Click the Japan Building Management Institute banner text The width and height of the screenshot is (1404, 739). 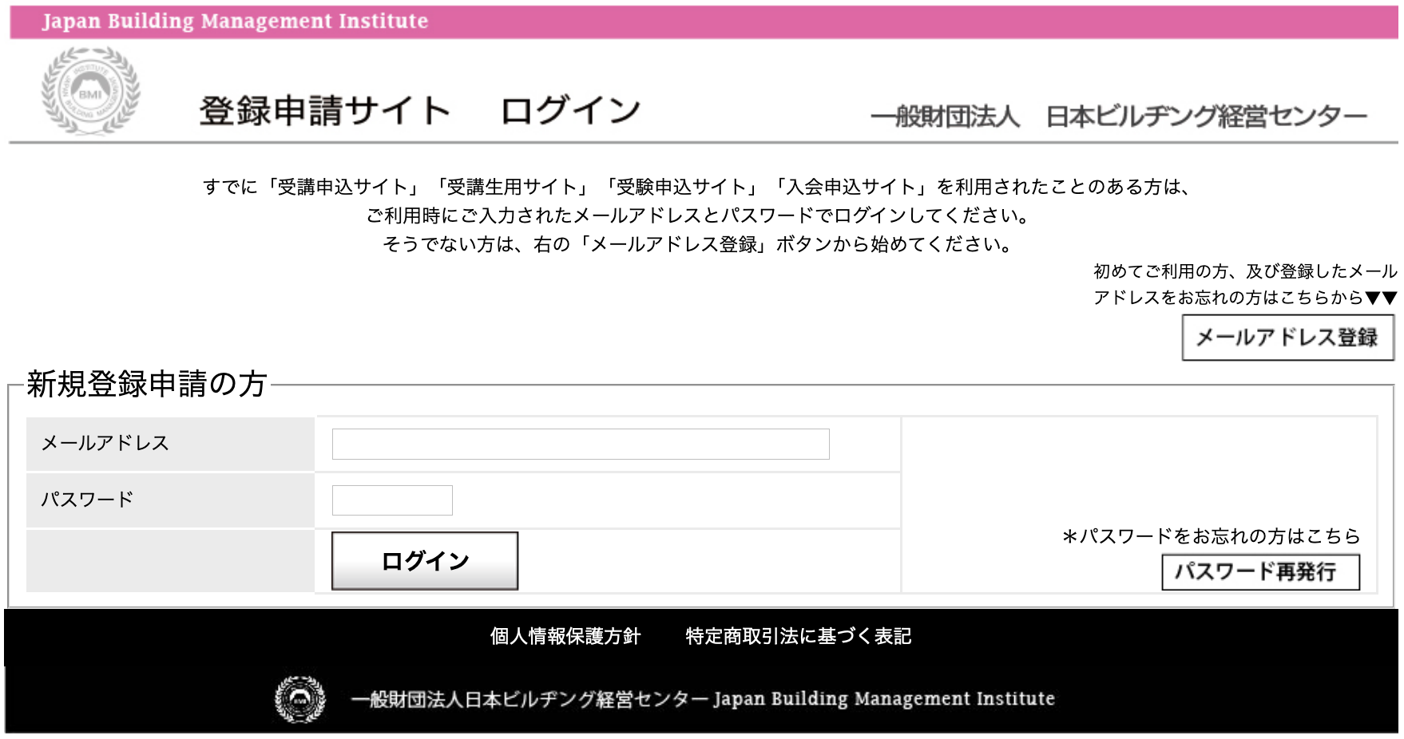tap(235, 22)
